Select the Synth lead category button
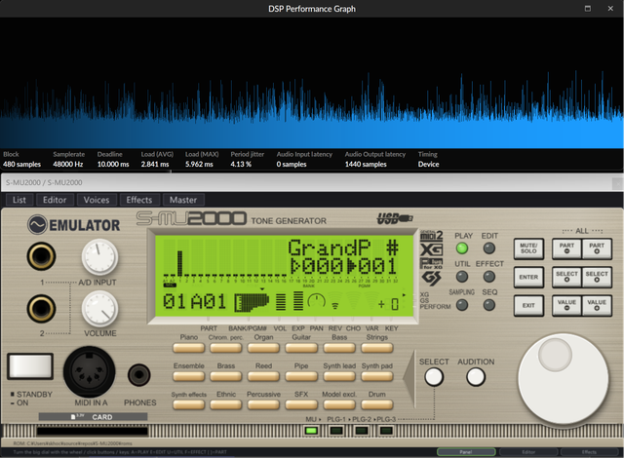The image size is (624, 458). point(339,376)
